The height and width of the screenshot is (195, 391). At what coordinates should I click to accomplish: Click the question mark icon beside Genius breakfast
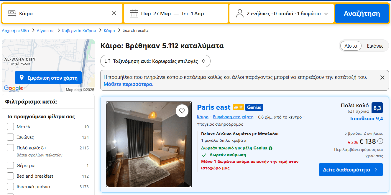click(270, 148)
